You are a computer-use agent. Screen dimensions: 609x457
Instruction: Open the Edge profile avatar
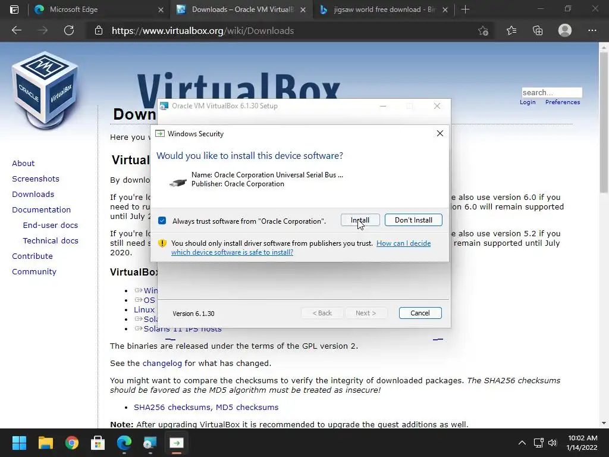(565, 30)
